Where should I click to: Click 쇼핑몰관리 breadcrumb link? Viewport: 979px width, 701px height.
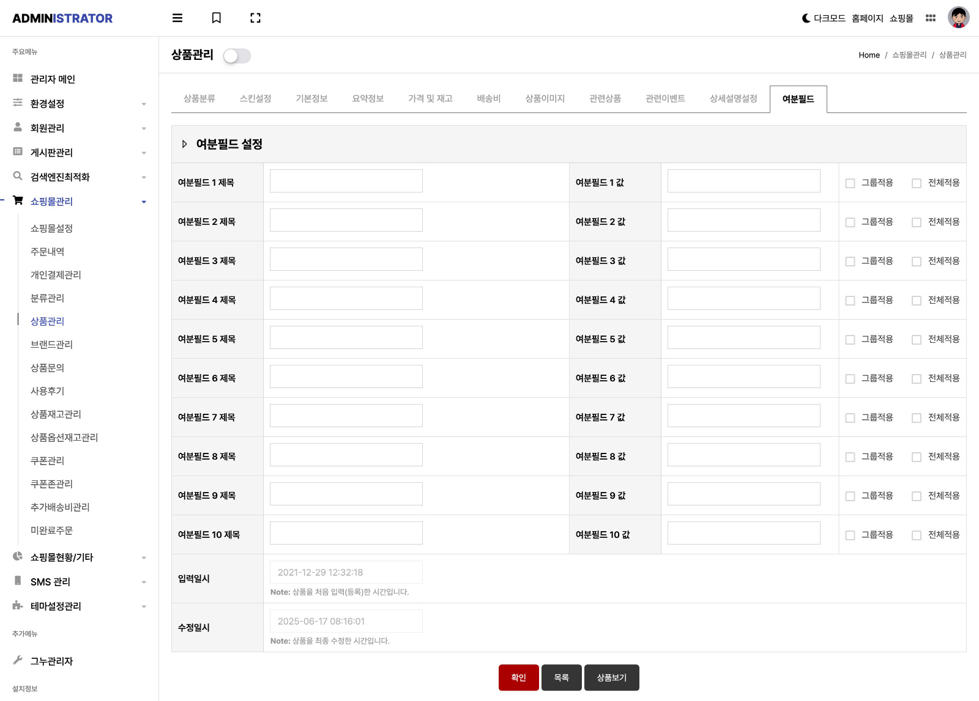point(909,55)
